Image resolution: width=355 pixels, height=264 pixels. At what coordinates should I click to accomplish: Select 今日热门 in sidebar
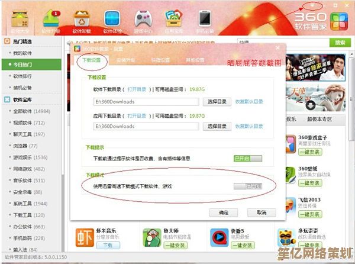(31, 65)
